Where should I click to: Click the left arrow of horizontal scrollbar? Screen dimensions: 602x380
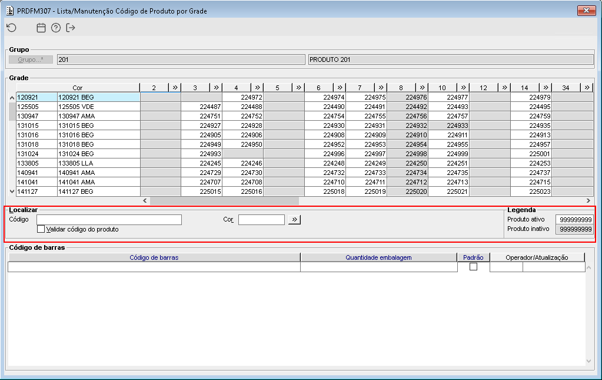[145, 200]
